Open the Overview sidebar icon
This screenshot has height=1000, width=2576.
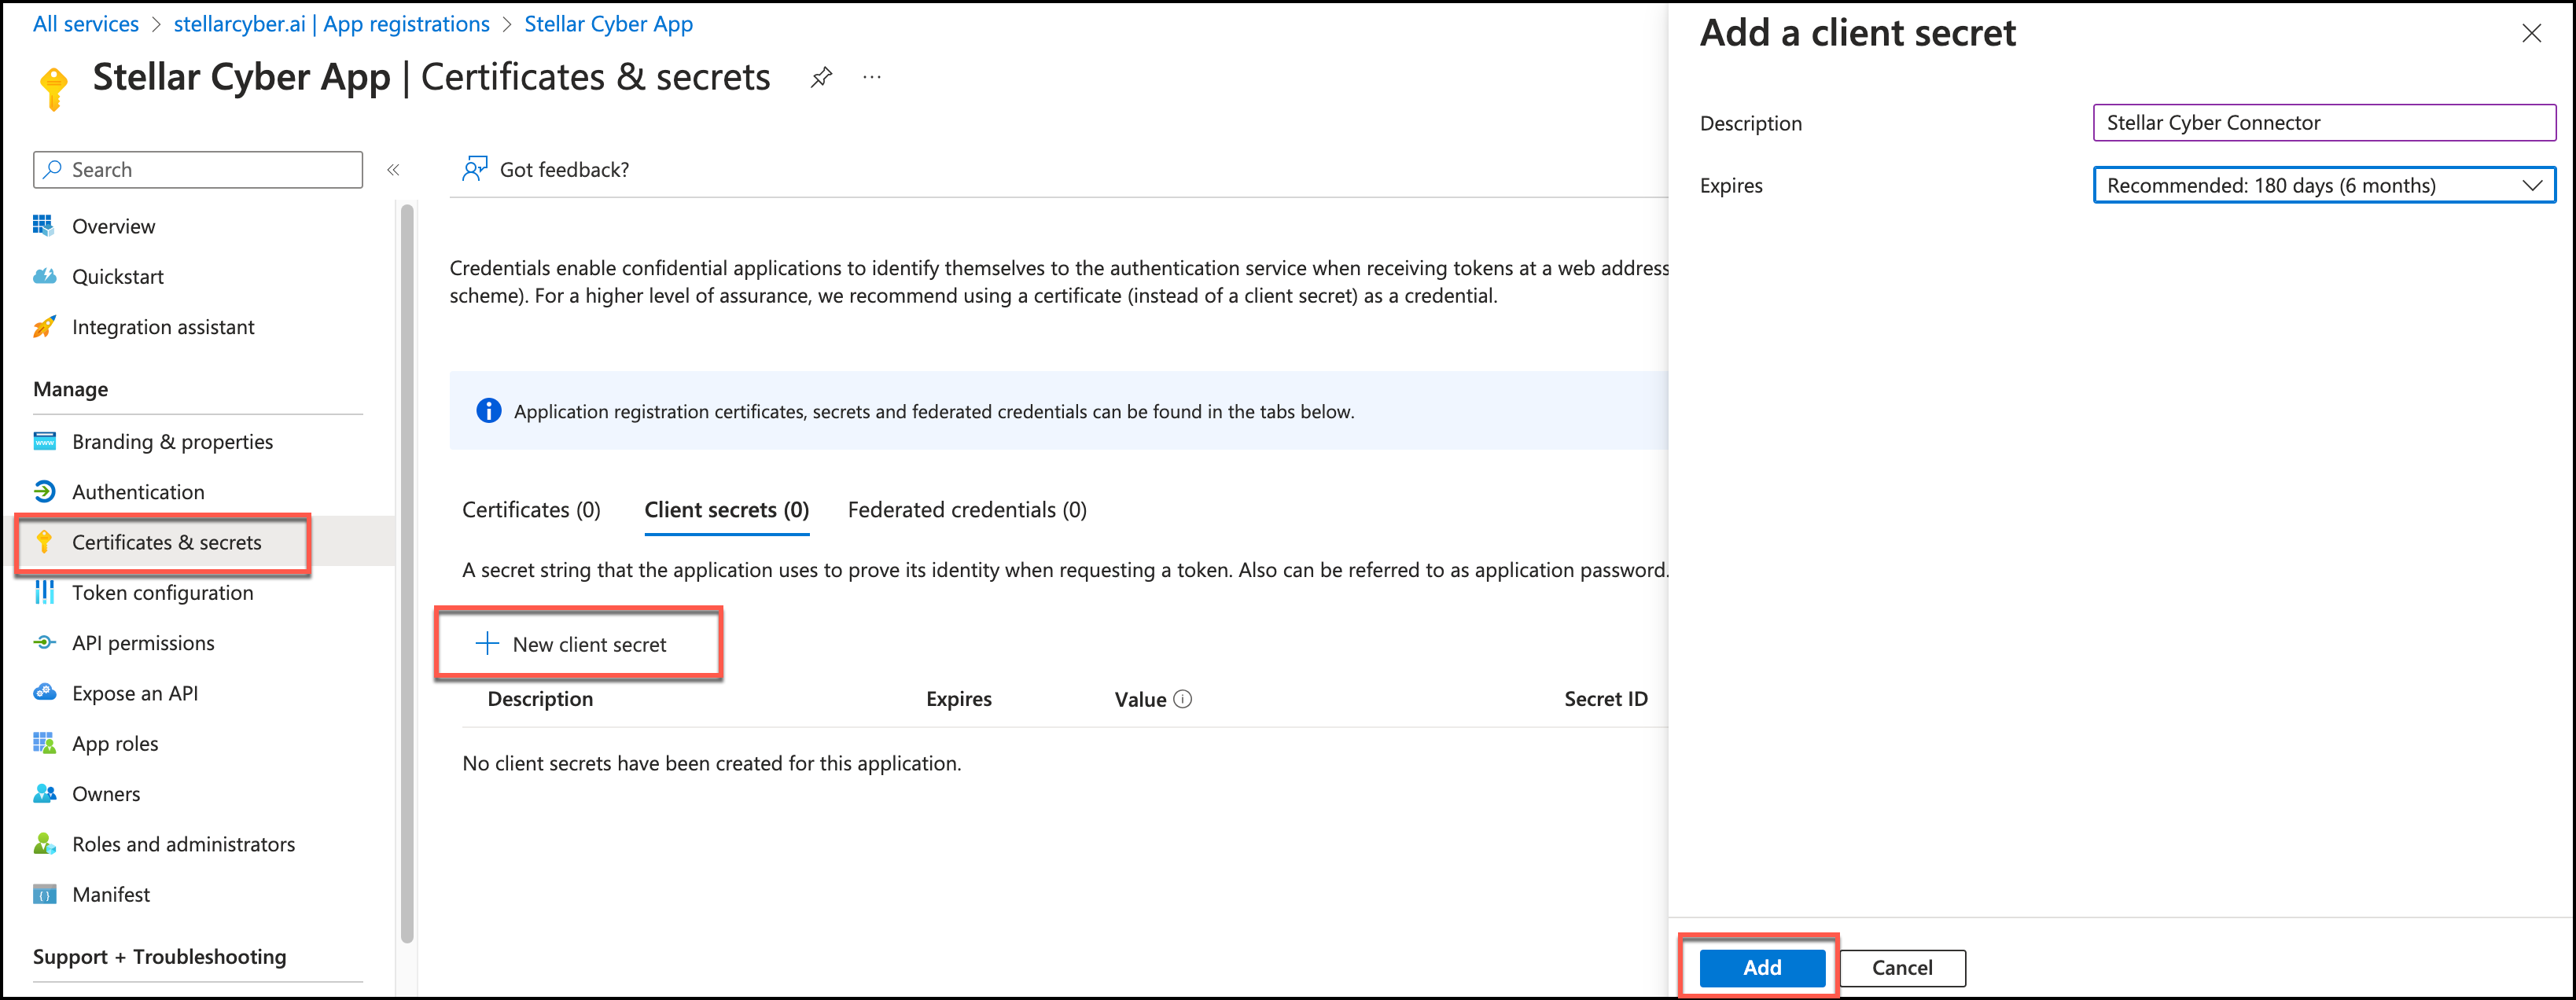coord(44,226)
